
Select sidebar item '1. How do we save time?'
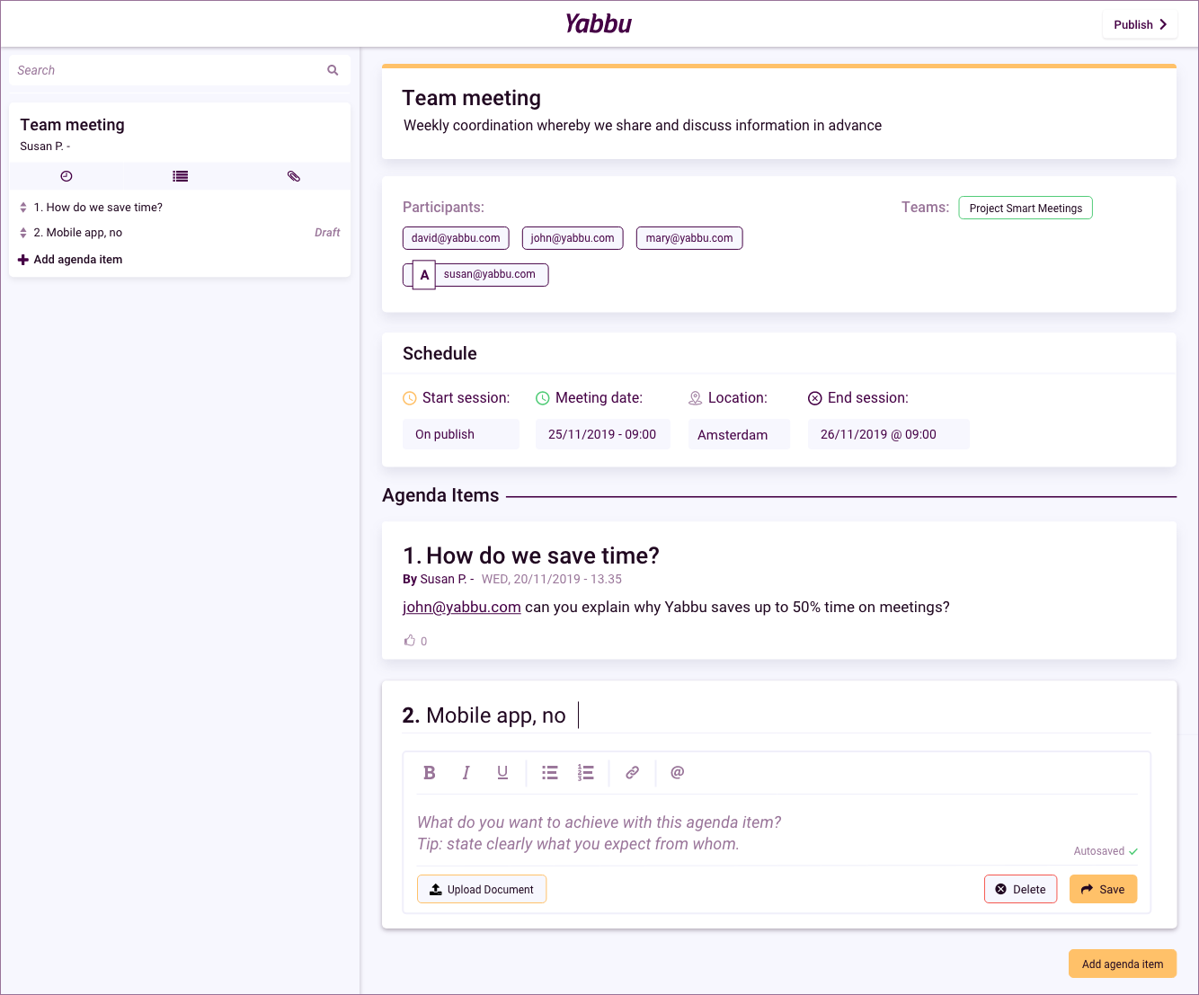(98, 208)
